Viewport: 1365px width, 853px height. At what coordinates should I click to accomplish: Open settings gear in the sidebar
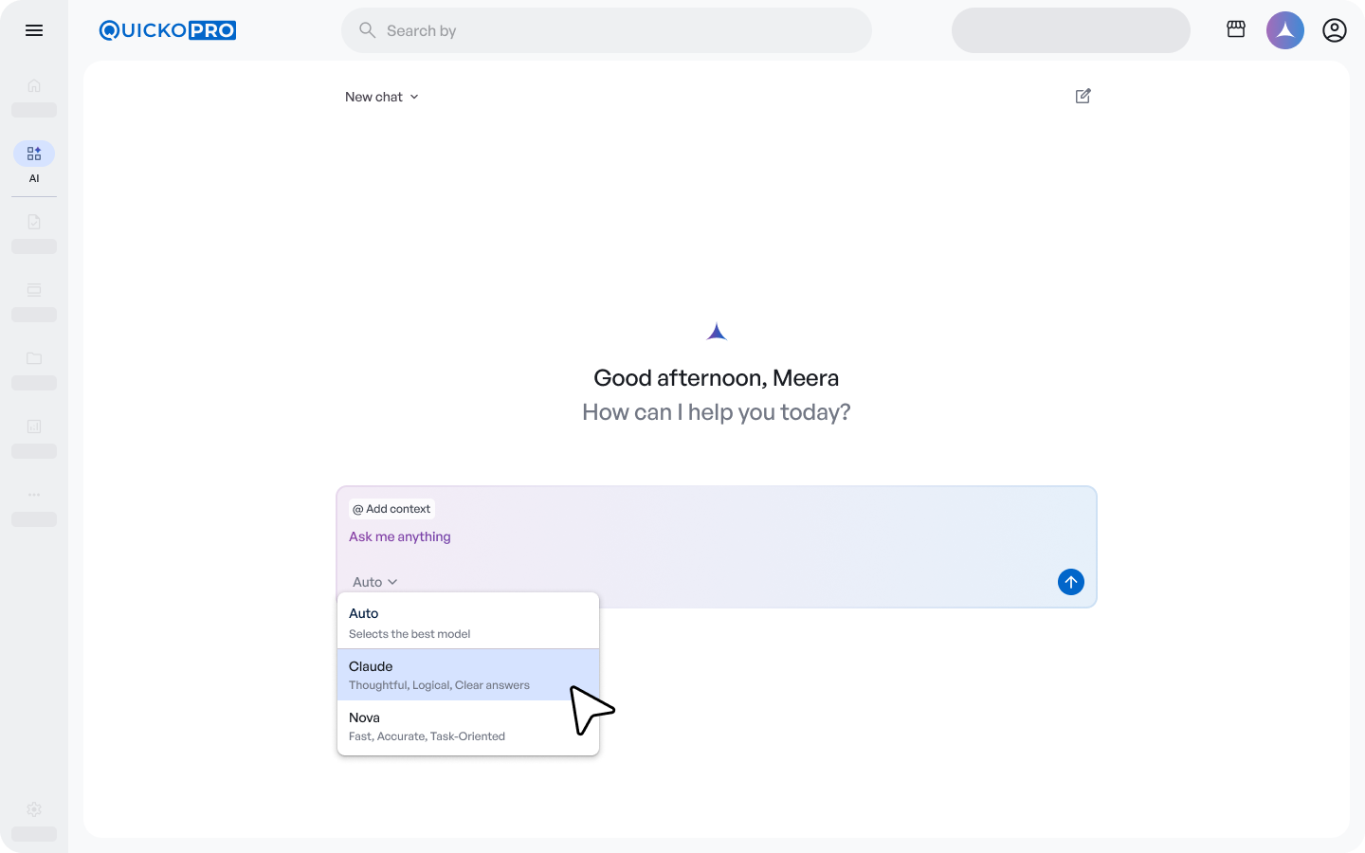click(34, 809)
